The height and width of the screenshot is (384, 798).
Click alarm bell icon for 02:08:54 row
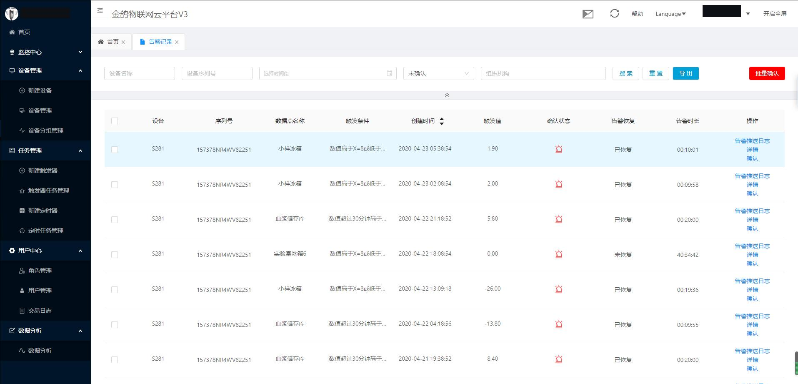(x=559, y=184)
